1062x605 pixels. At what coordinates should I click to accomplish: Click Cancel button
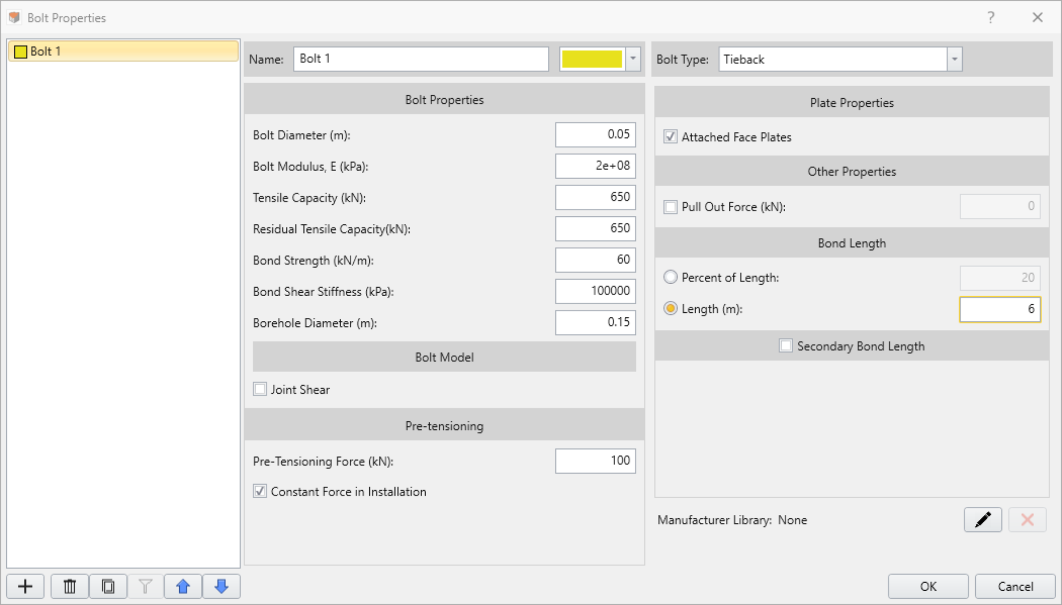coord(1015,586)
